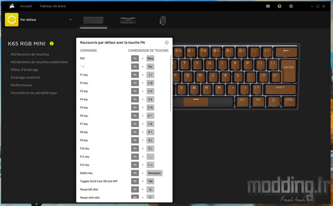Click the COMBINAISON DE TOUCHES header
Viewport: 333px width, 206px height.
(x=148, y=50)
